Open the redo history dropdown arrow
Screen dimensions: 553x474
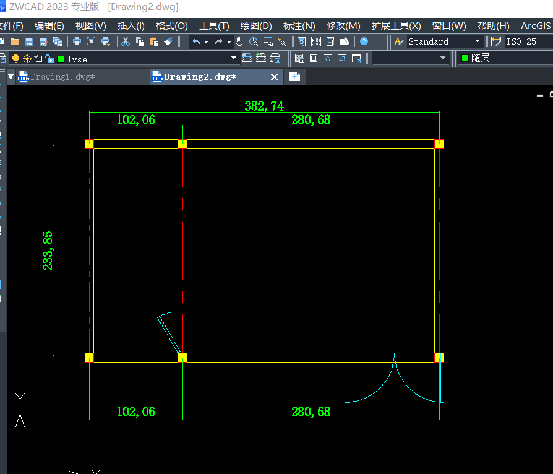(x=229, y=42)
